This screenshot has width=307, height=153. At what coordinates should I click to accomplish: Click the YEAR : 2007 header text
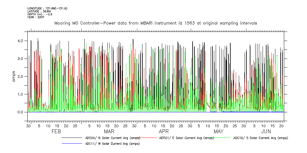[36, 17]
